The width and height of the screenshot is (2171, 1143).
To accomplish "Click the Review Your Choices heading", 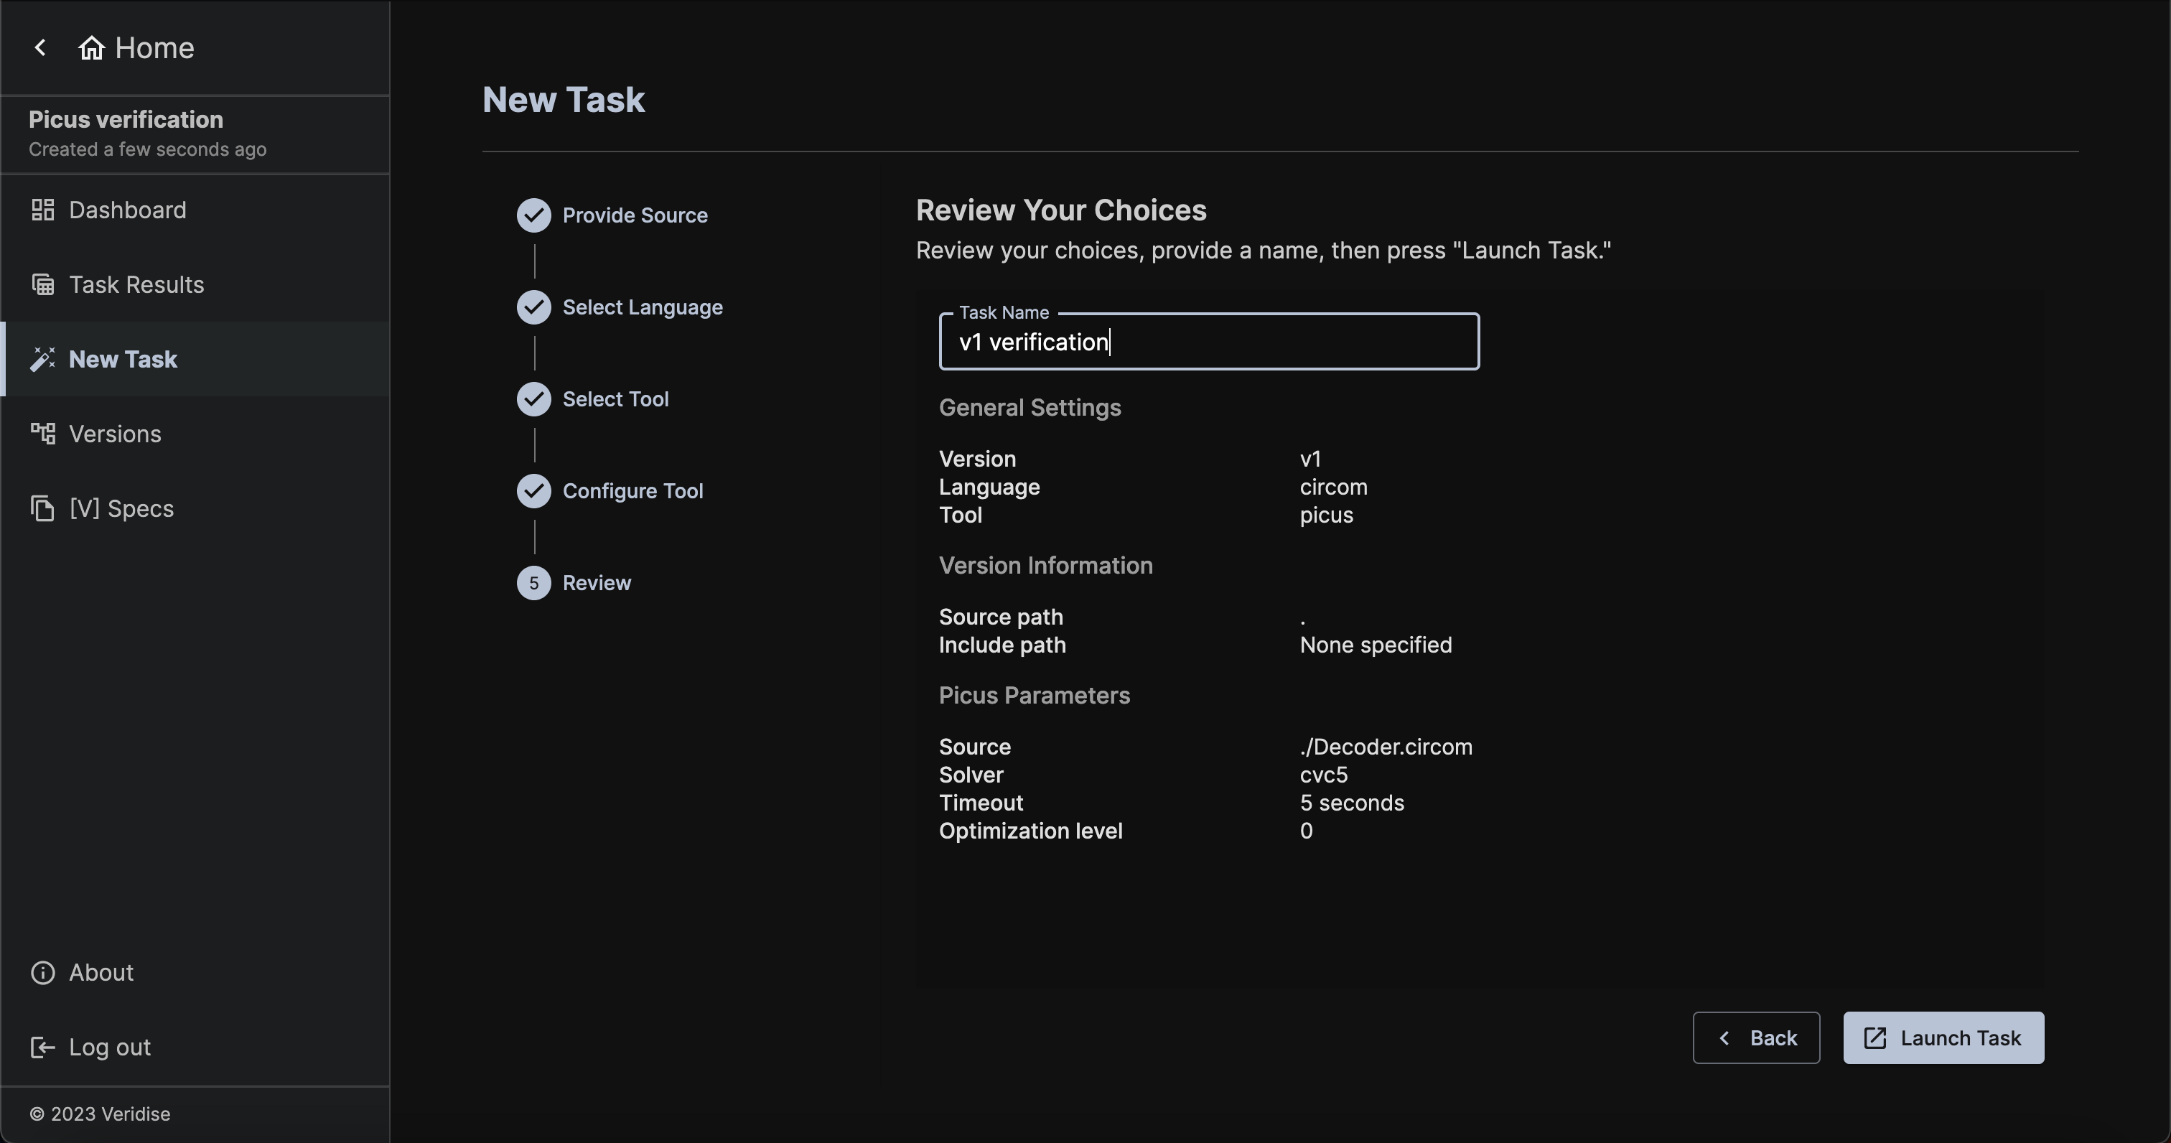I will click(x=1061, y=211).
